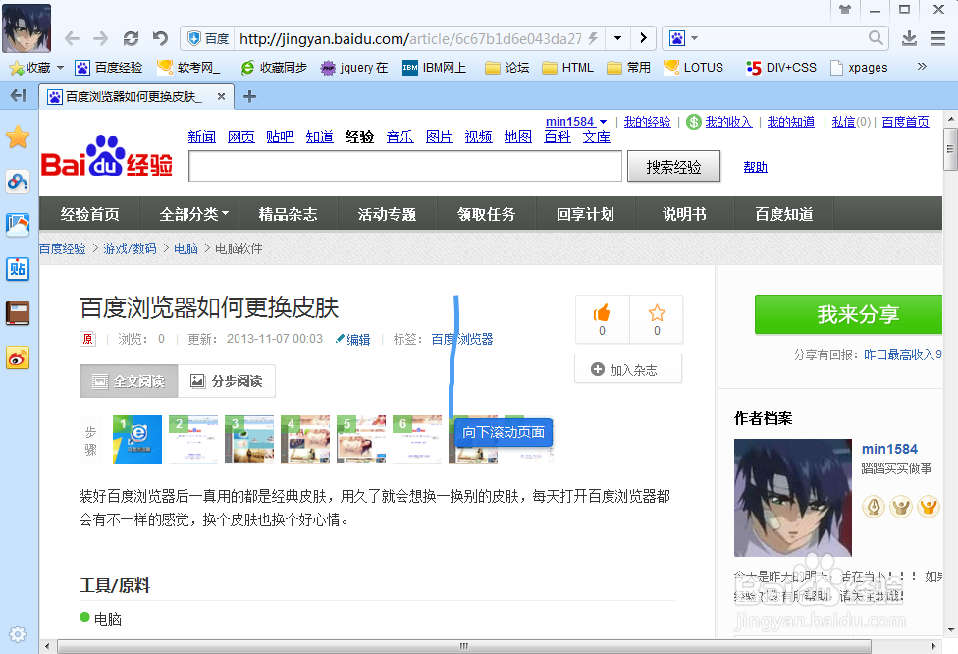
Task: Open sidebar settings gear icon
Action: pyautogui.click(x=18, y=634)
